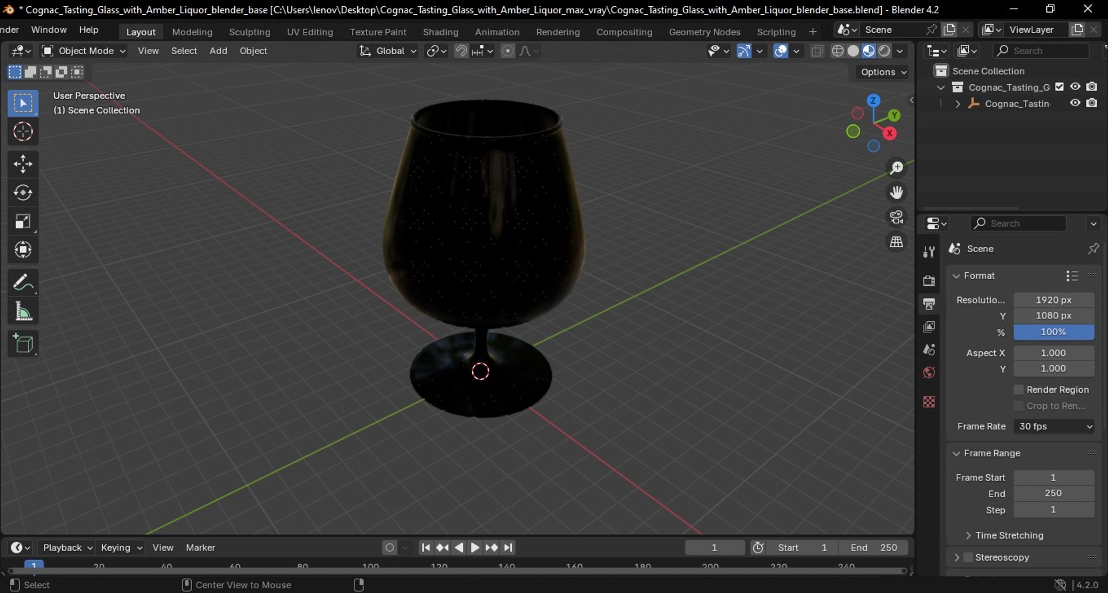Select the Rotate tool
This screenshot has width=1108, height=593.
[x=23, y=193]
